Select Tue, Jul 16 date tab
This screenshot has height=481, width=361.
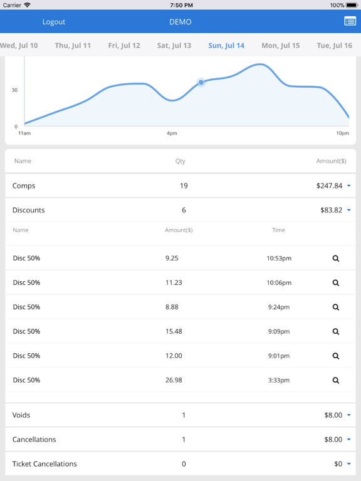coord(334,45)
